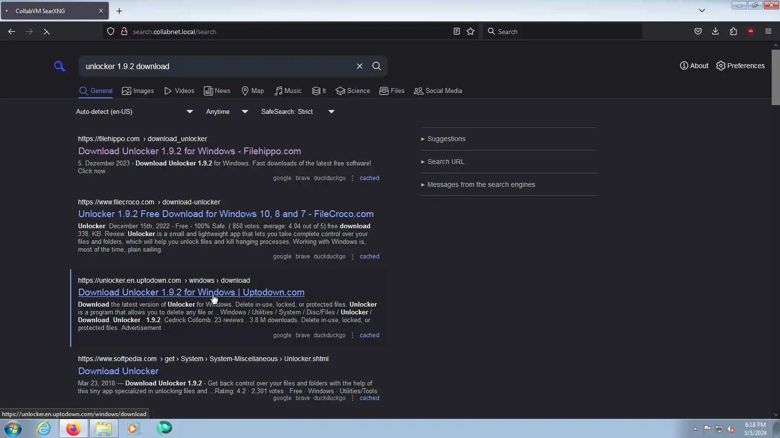Toggle reader view in the address bar
Viewport: 780px width, 438px height.
(x=457, y=32)
